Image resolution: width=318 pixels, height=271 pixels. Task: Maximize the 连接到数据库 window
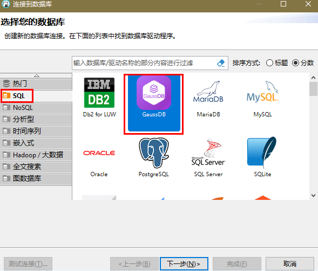point(283,4)
